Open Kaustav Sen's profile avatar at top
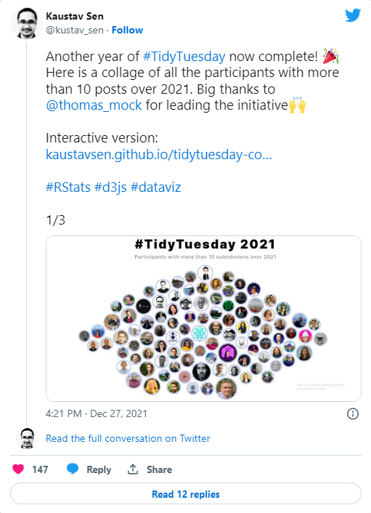The image size is (371, 513). click(x=26, y=23)
